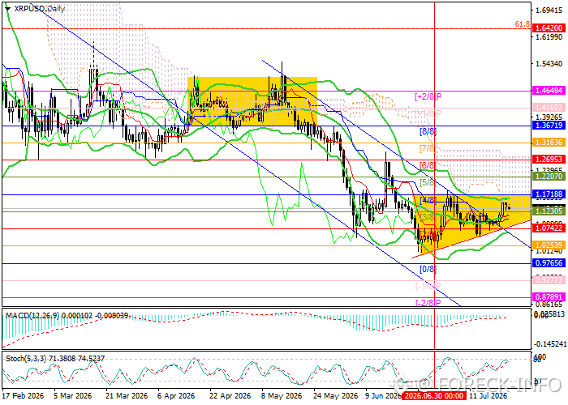Click the 21 Mar 2026 date label

[127, 396]
